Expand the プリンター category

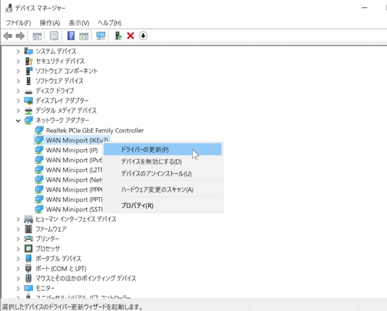click(18, 239)
